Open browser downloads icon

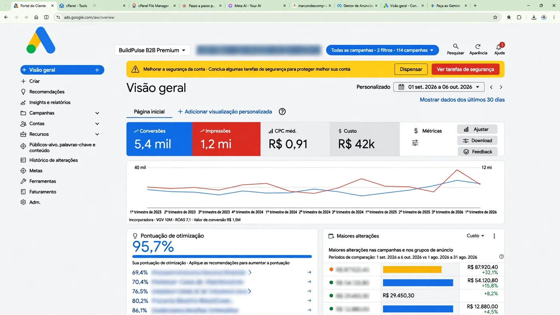pyautogui.click(x=534, y=17)
